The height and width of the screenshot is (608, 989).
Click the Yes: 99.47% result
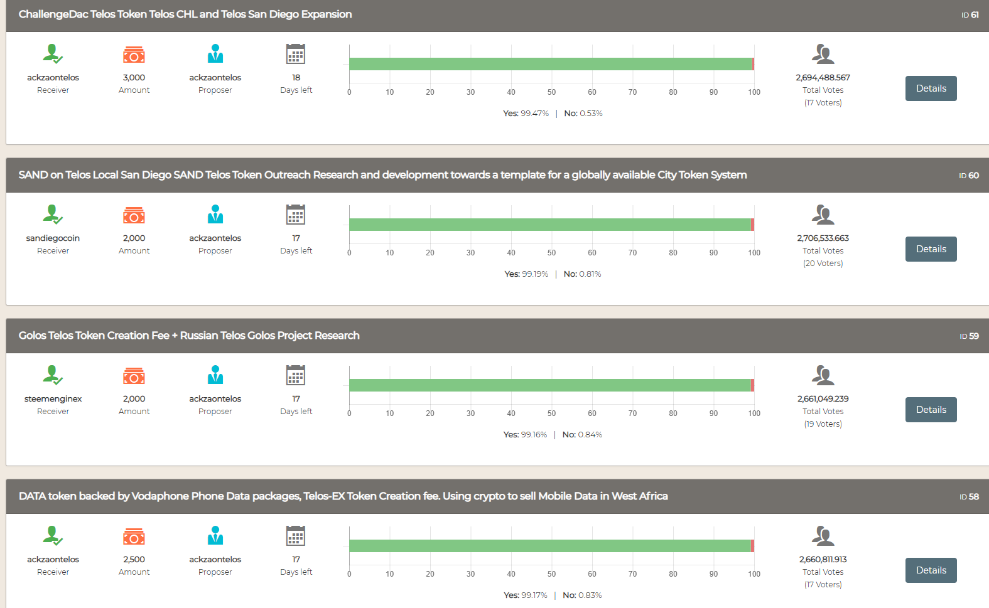[x=526, y=114]
